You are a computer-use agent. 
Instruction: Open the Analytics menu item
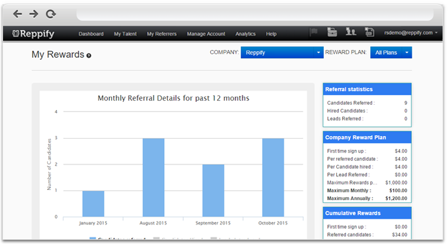point(246,34)
